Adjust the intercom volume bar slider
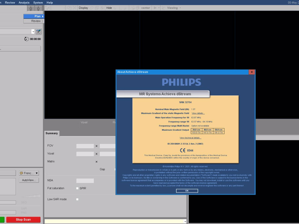Image resolution: width=299 pixels, height=224 pixels. [31, 196]
